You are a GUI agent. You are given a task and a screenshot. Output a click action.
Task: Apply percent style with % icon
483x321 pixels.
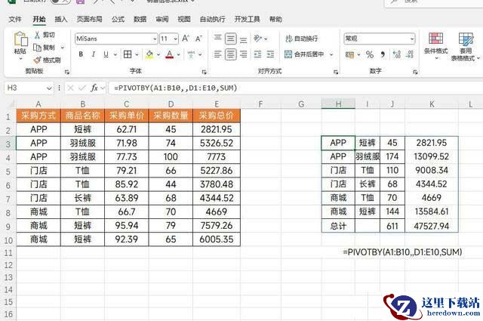[370, 55]
